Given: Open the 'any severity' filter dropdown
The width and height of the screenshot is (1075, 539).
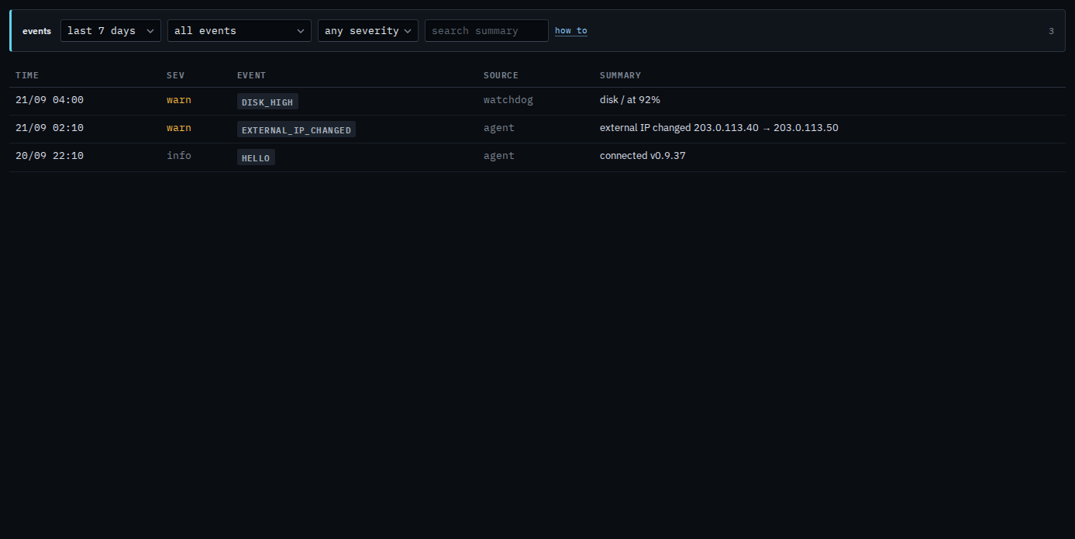Looking at the screenshot, I should coord(368,31).
